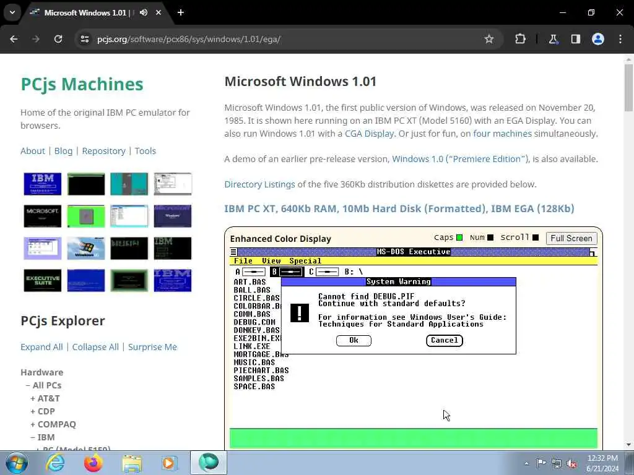Follow the four machines link
Image resolution: width=634 pixels, height=475 pixels.
[502, 134]
